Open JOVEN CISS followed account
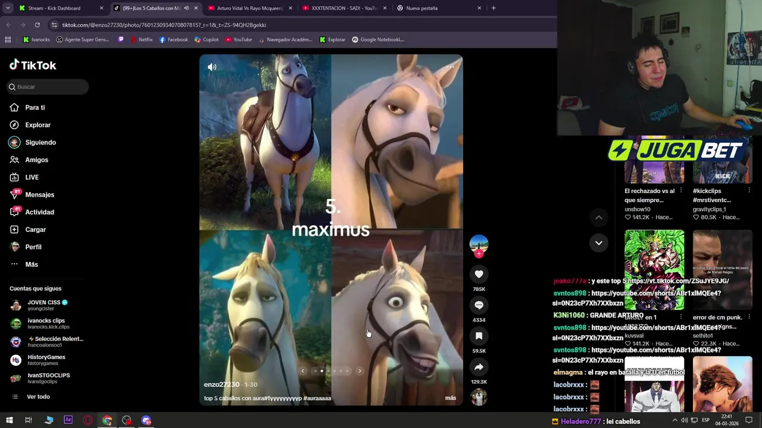 [x=46, y=306]
